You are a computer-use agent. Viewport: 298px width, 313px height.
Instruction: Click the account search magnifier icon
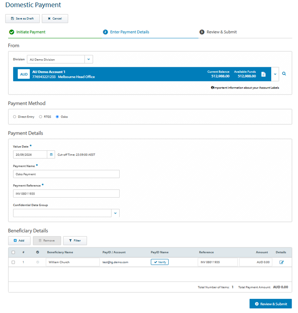coord(284,74)
